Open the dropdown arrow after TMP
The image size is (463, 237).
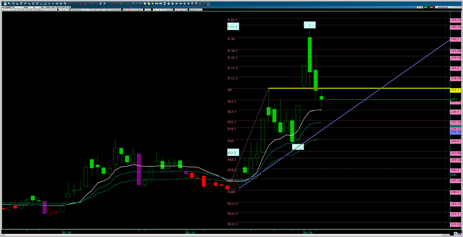(67, 7)
